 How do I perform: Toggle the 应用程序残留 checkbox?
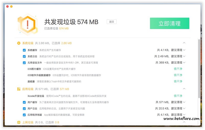[x=24, y=115]
